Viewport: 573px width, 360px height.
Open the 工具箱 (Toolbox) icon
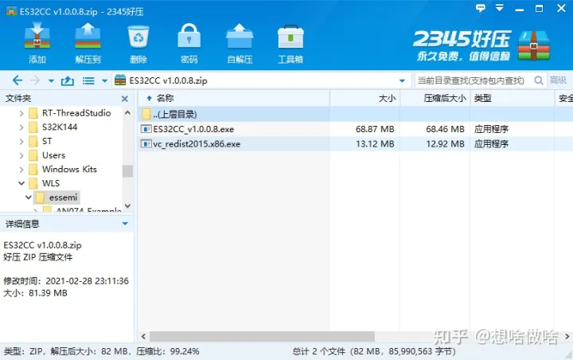pyautogui.click(x=290, y=37)
